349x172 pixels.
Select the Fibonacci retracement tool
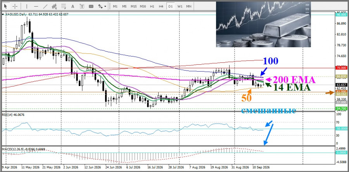(64, 6)
